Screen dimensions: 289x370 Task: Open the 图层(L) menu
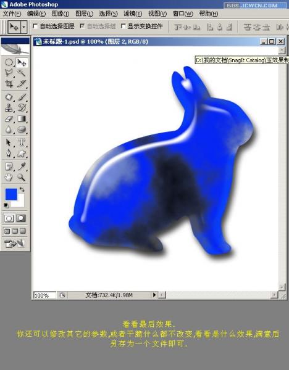(x=85, y=14)
